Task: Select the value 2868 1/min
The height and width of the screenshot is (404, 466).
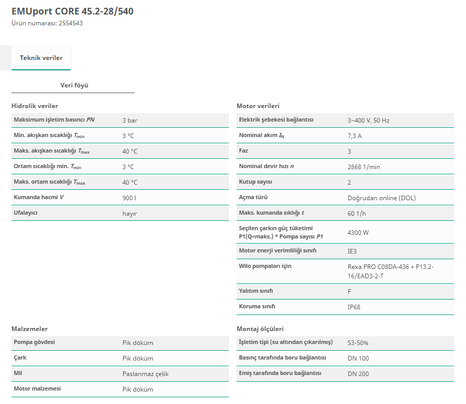Action: coord(364,167)
